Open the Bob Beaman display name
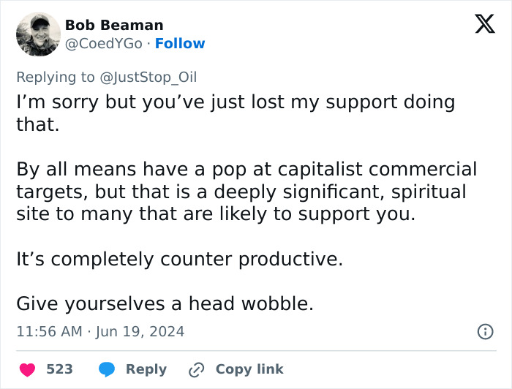 coord(114,25)
